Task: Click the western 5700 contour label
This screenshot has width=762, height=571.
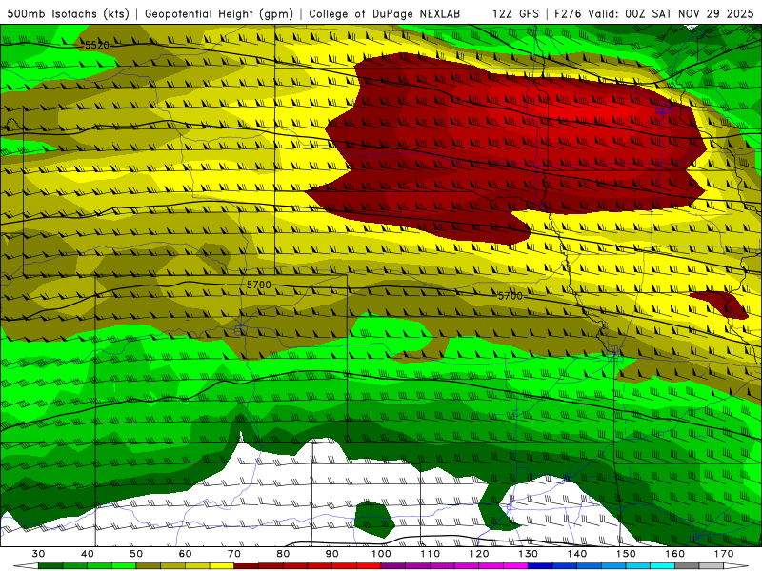Action: [x=258, y=285]
